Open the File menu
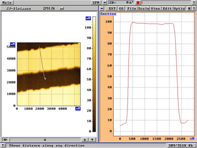 coord(132,8)
